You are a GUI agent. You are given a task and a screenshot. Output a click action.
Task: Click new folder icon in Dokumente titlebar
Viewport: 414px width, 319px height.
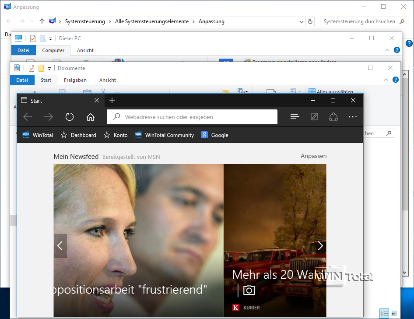pos(41,68)
